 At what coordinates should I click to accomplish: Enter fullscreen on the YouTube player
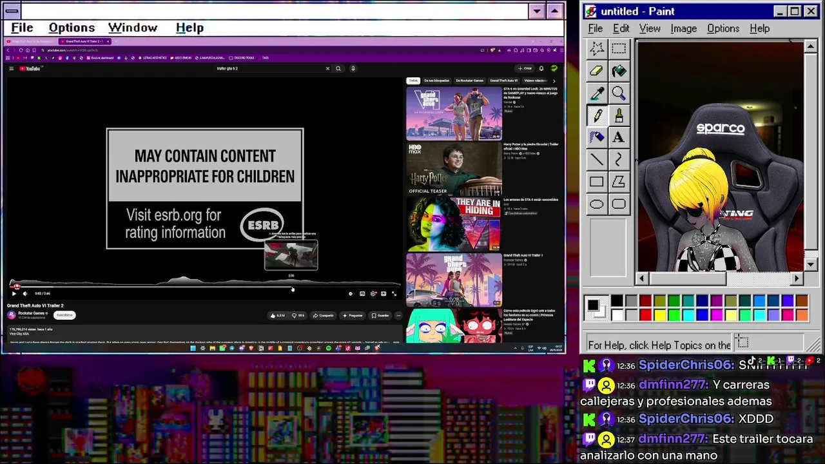(x=394, y=294)
